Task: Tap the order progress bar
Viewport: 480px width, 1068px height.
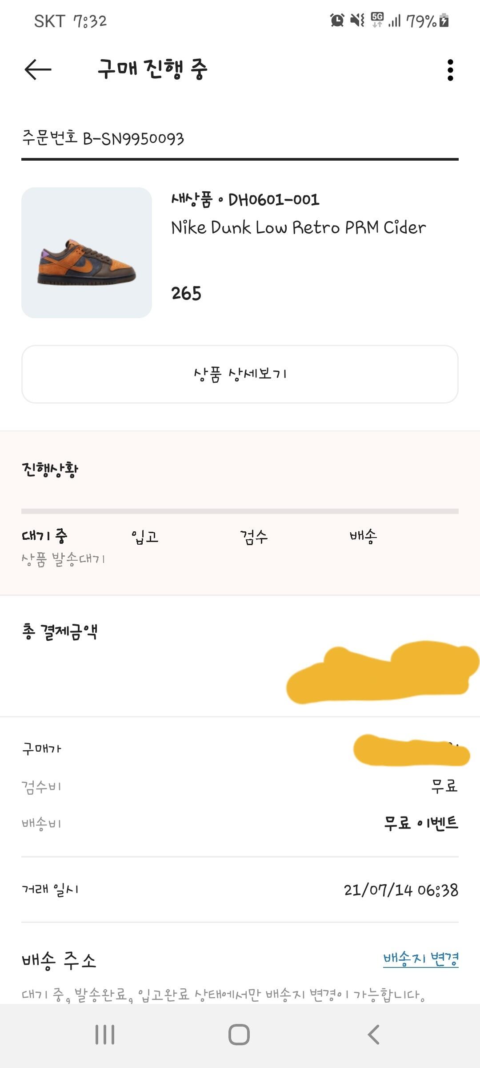Action: tap(240, 511)
